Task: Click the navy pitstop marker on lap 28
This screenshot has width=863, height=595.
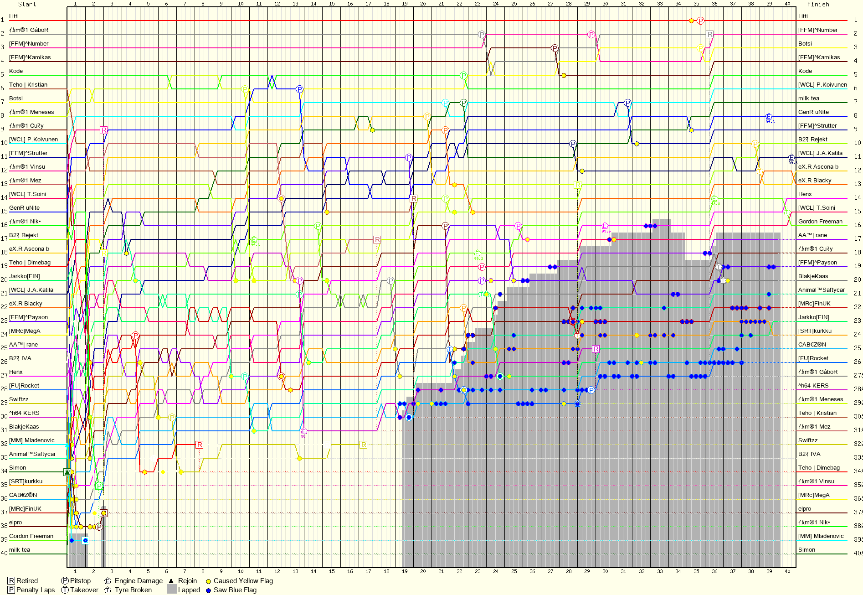Action: (x=573, y=144)
